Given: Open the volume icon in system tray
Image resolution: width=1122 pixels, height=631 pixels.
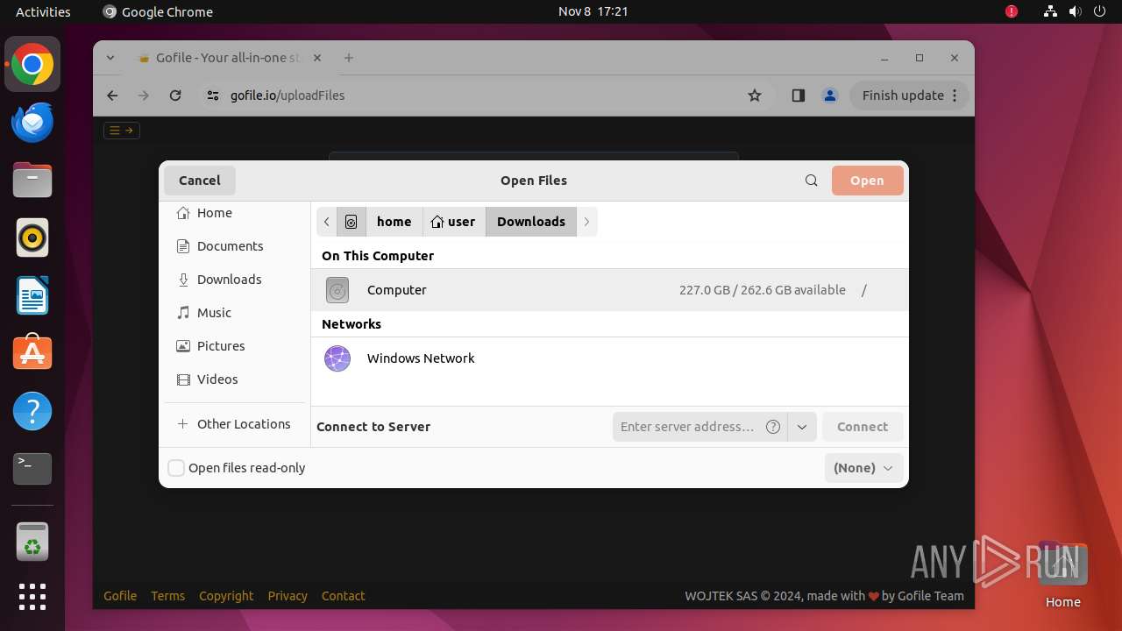Looking at the screenshot, I should coord(1075,11).
